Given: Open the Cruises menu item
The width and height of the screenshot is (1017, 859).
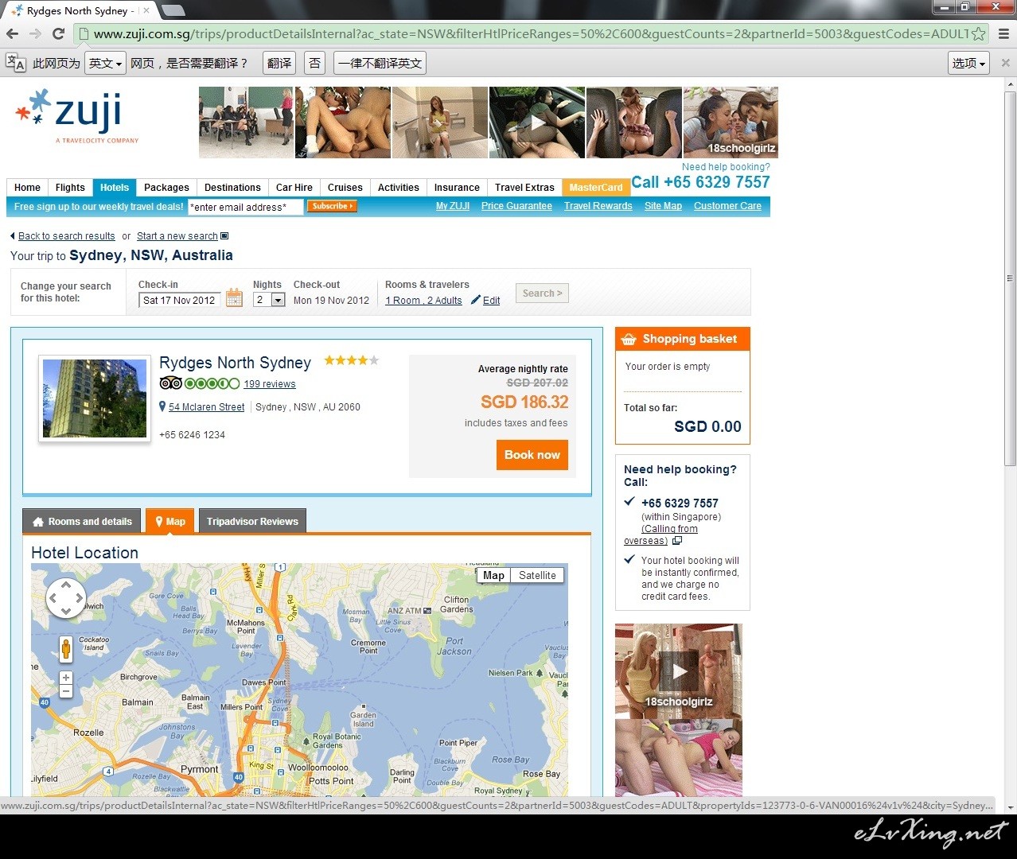Looking at the screenshot, I should 345,188.
